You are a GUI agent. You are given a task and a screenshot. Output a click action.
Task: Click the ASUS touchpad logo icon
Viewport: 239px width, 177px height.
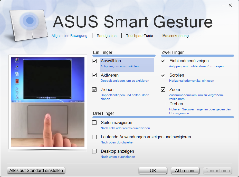(29, 25)
